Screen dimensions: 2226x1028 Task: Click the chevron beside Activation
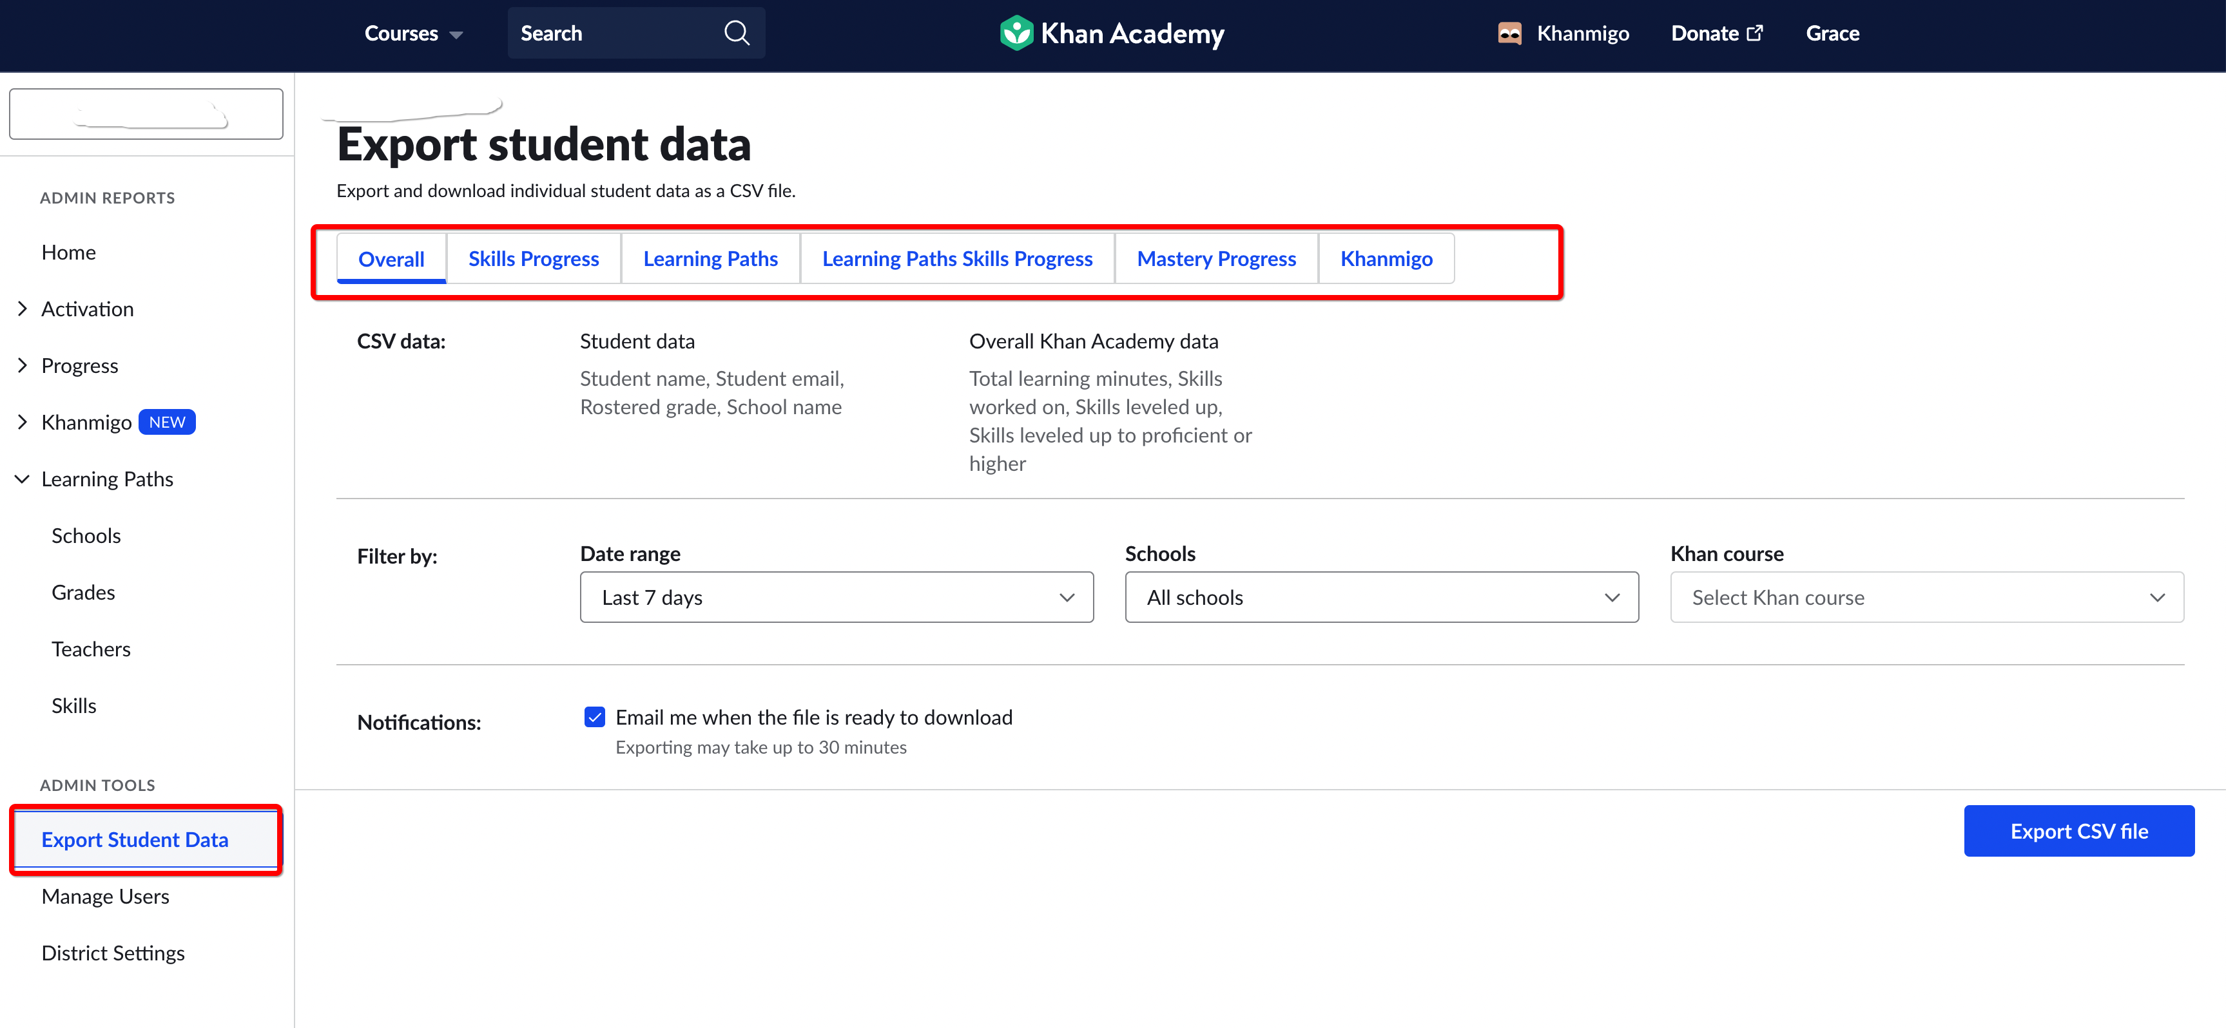(x=23, y=309)
